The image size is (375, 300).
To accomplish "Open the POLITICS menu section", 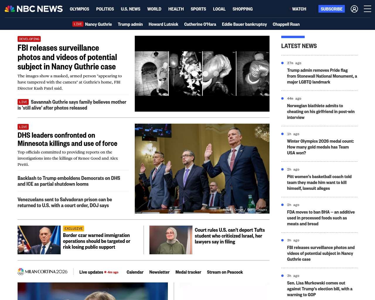I will pyautogui.click(x=105, y=9).
